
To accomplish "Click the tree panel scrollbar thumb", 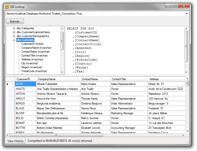I will (x=62, y=41).
